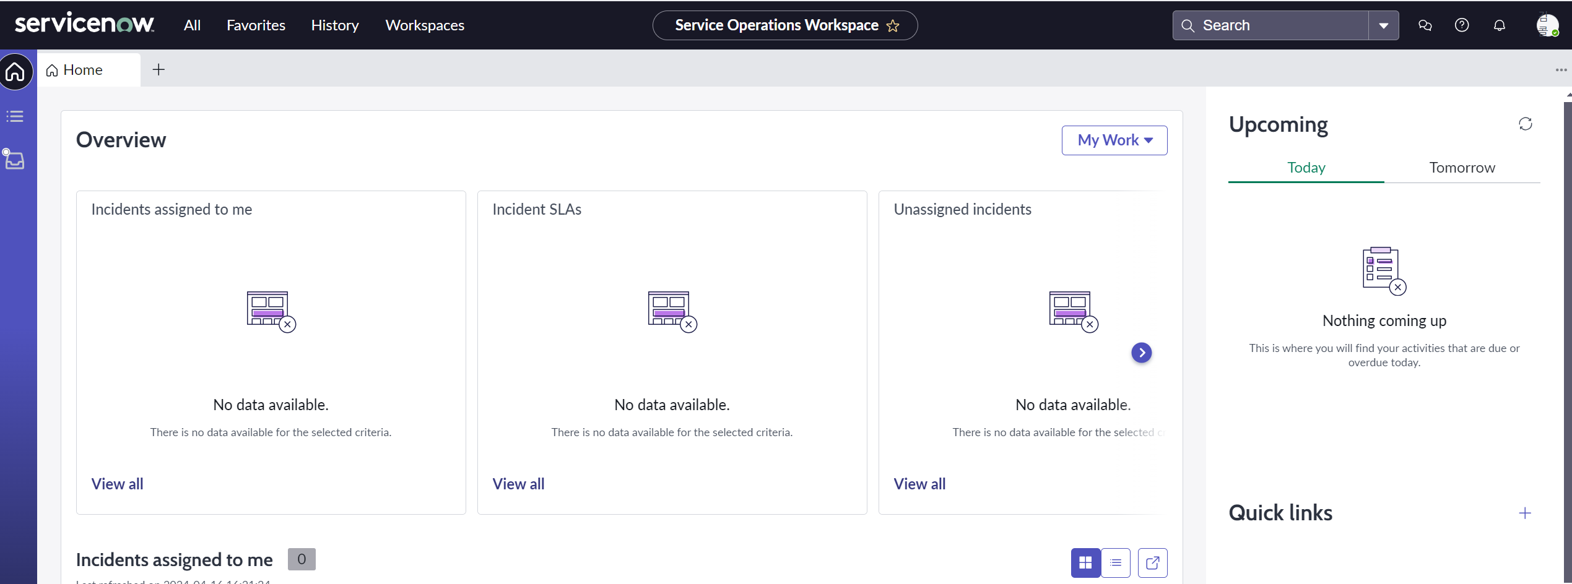This screenshot has width=1572, height=584.
Task: Open the My Work dropdown
Action: click(1114, 140)
